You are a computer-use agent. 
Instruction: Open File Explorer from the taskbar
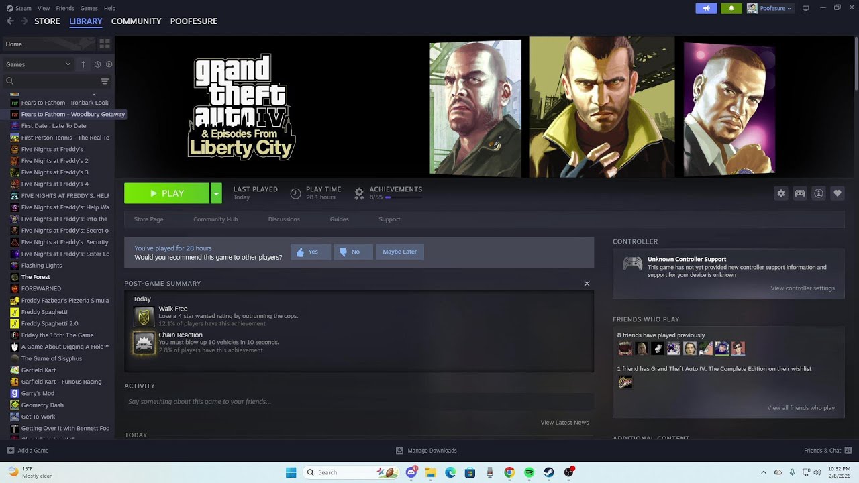point(430,472)
